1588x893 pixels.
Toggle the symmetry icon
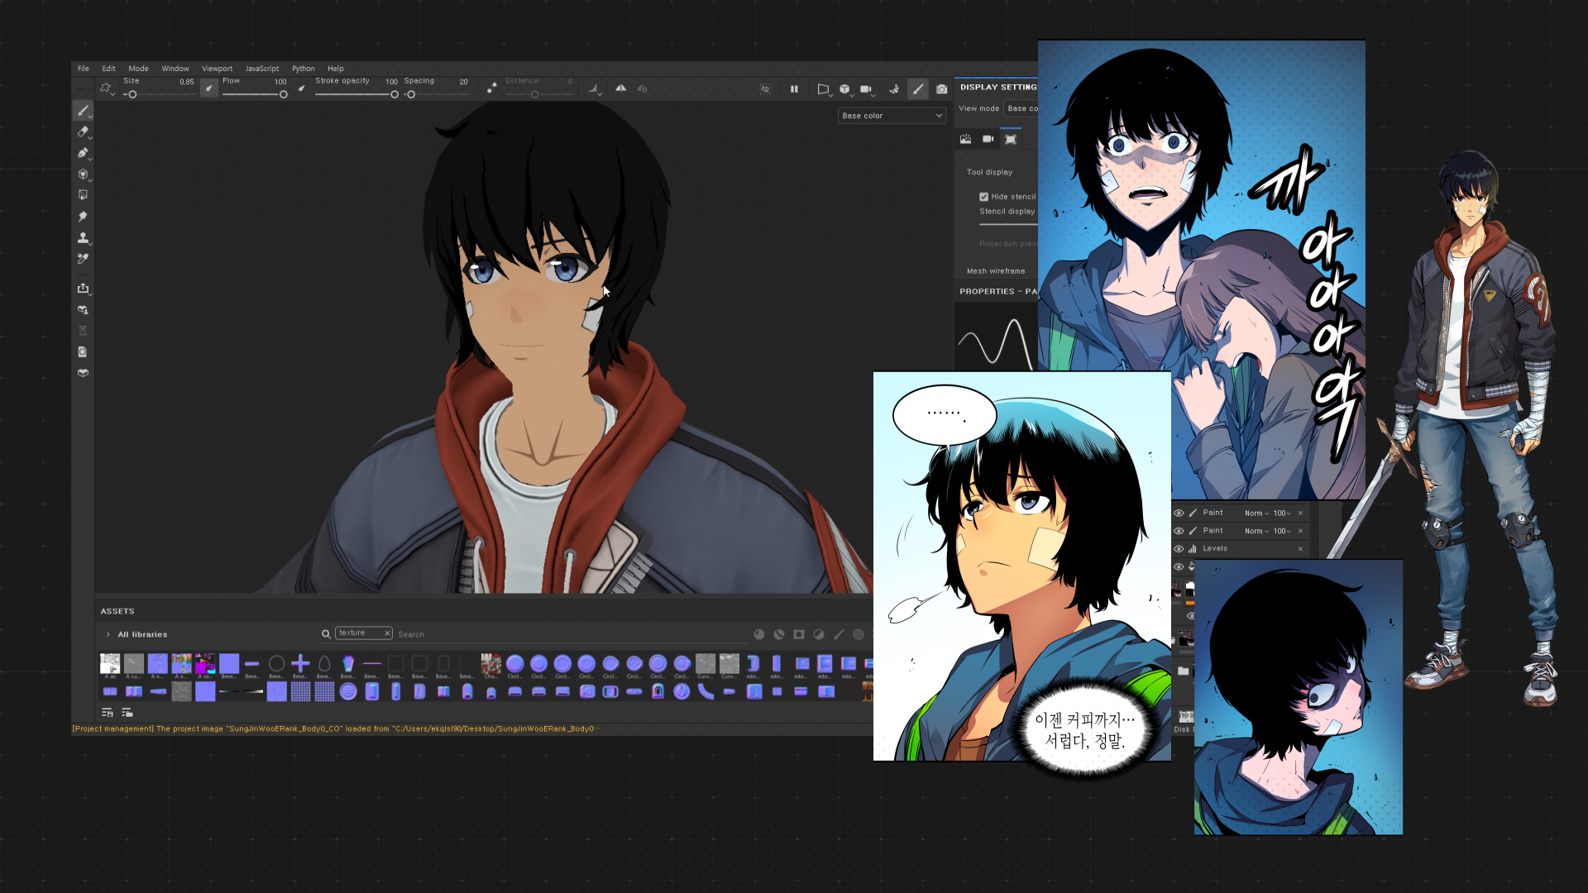620,88
